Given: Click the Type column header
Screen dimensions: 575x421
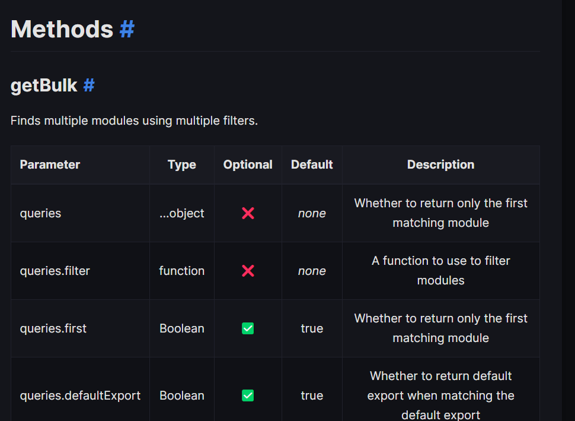Looking at the screenshot, I should tap(181, 164).
